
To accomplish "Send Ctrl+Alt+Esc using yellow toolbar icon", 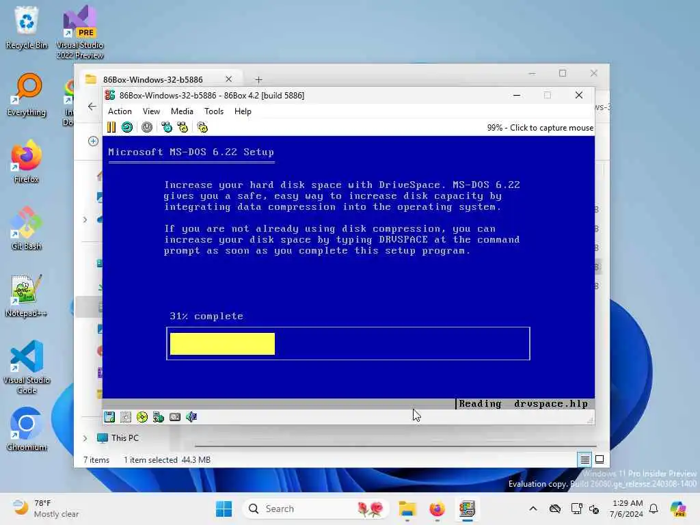I will [x=183, y=128].
